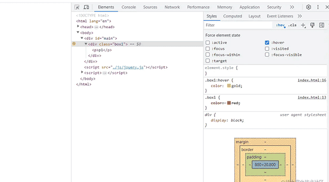Image resolution: width=329 pixels, height=182 pixels.
Task: Toggle the rendering emulations paintbrush icon
Action: [x=312, y=25]
